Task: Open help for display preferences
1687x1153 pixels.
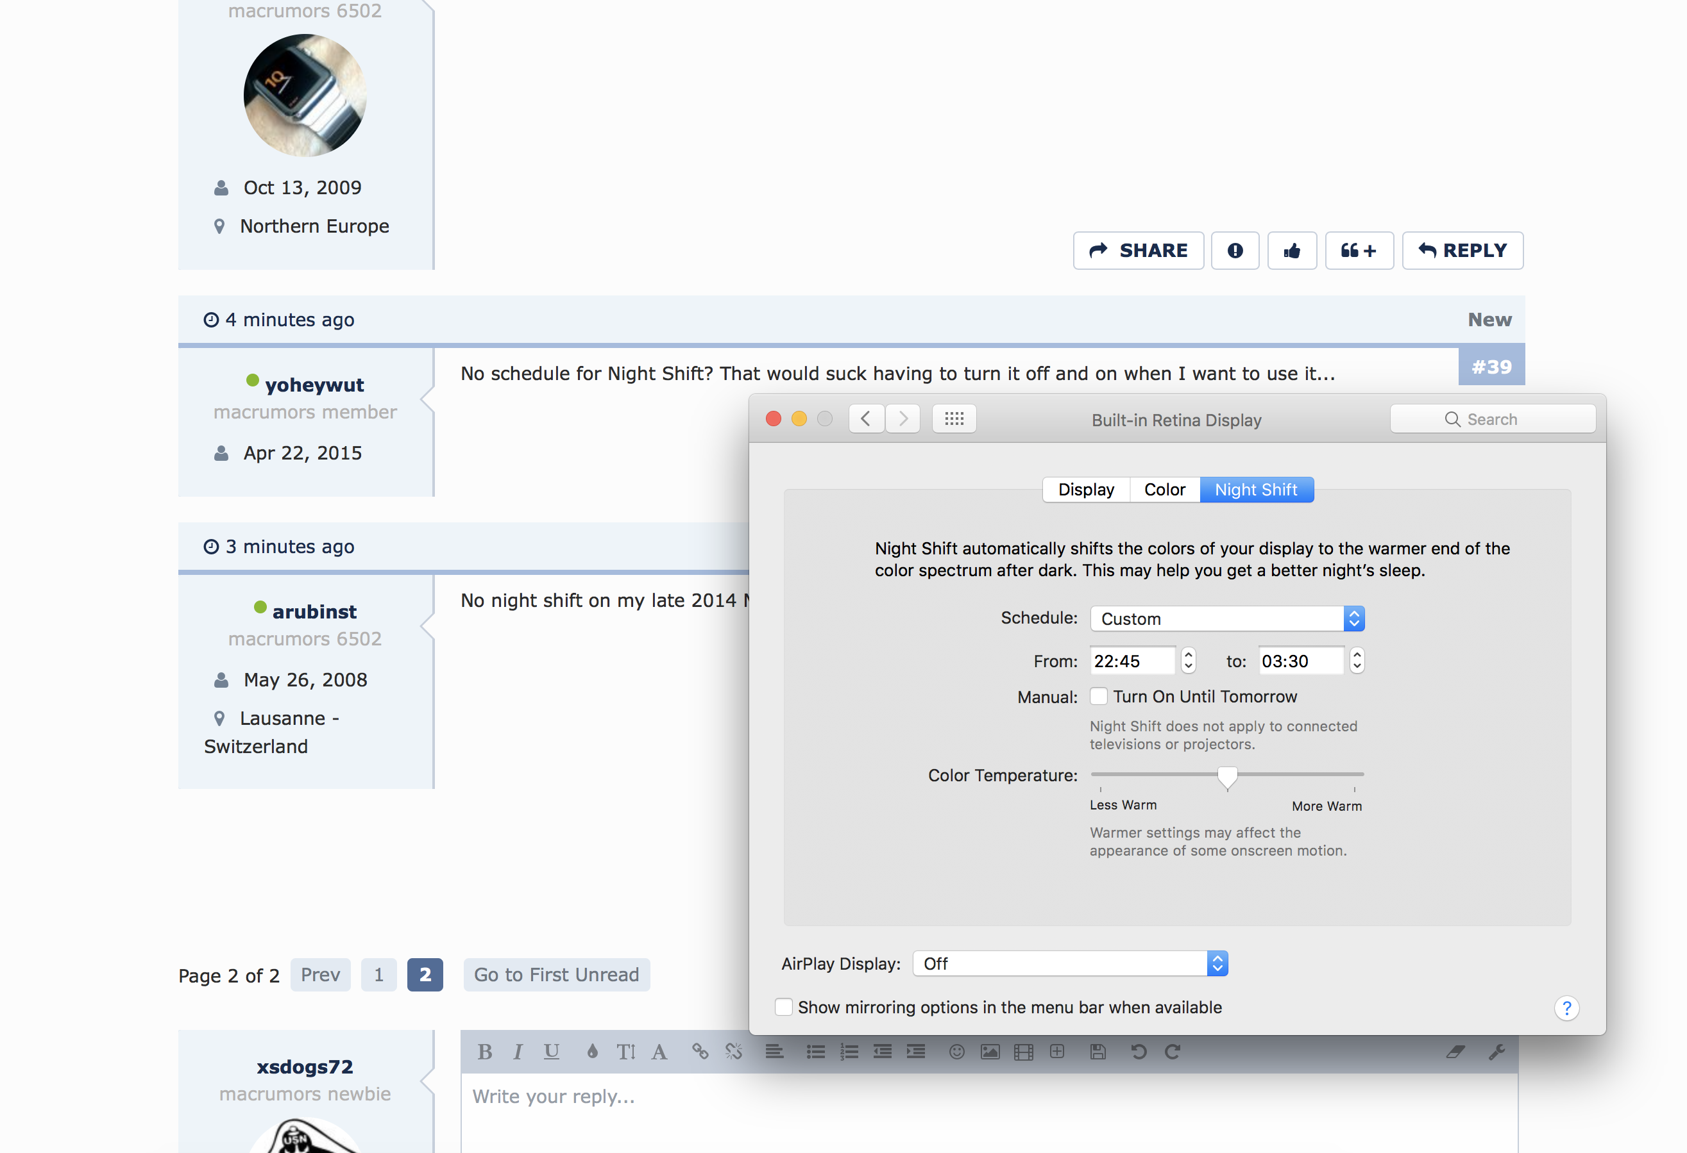Action: pyautogui.click(x=1566, y=1008)
